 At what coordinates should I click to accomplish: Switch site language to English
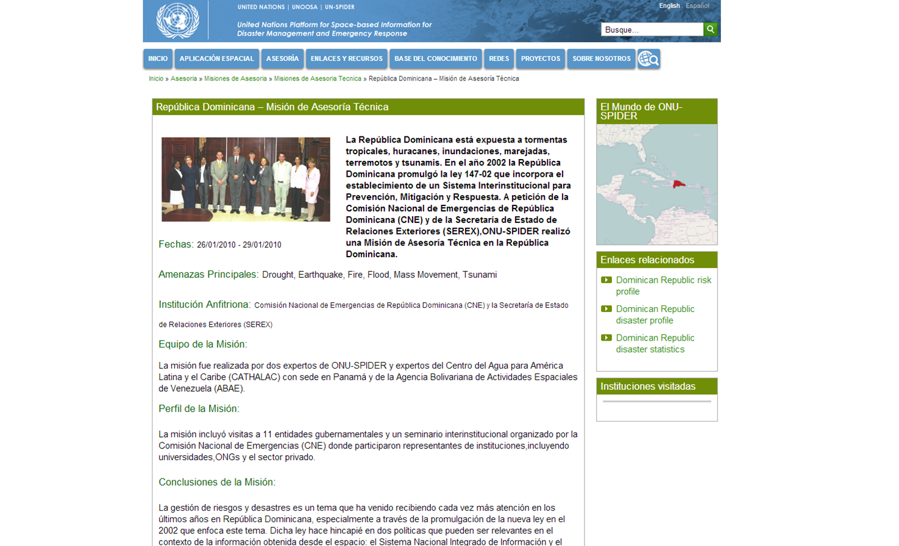click(669, 6)
